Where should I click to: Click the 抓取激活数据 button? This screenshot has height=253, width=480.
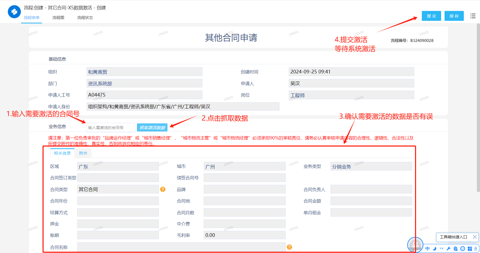click(x=152, y=128)
